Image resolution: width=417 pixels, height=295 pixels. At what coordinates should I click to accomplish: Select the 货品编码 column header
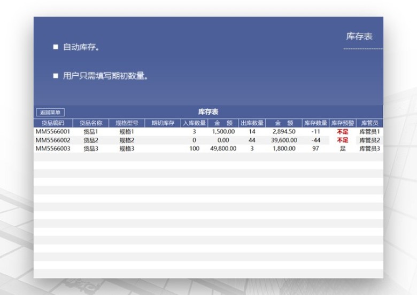pos(53,123)
